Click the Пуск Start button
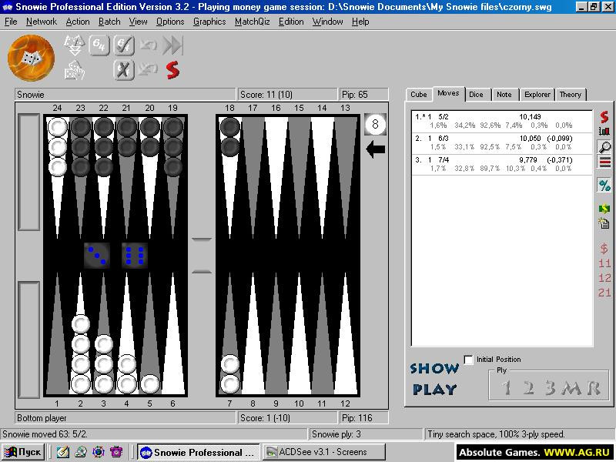 23,452
